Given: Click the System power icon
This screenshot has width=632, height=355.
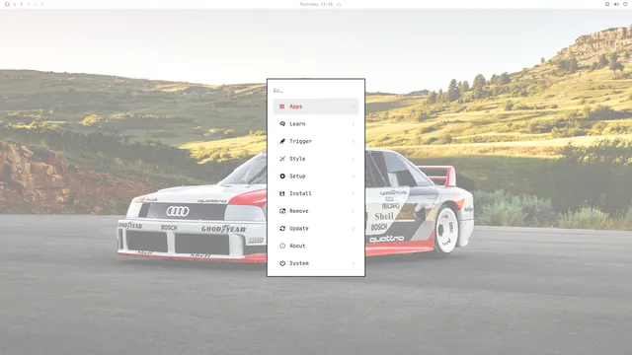Looking at the screenshot, I should pos(282,263).
